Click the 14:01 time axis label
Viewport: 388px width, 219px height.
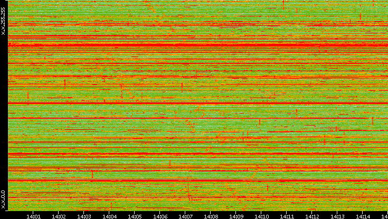(33, 216)
